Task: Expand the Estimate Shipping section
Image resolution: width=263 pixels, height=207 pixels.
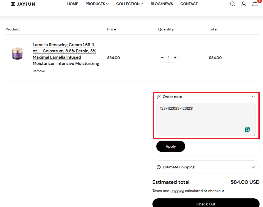Action: coord(253,167)
